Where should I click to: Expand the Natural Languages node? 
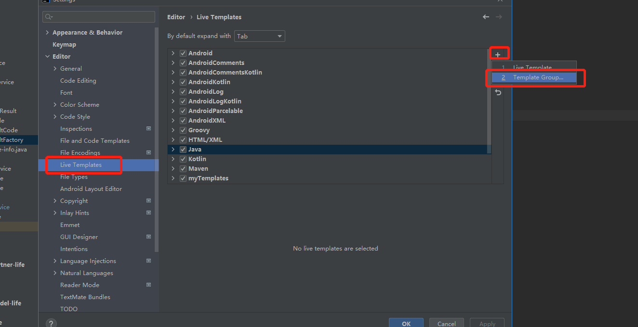[55, 273]
